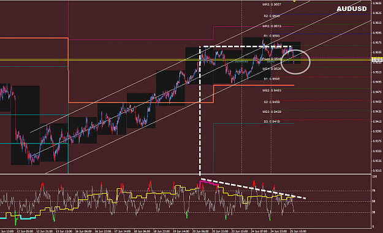
Task: Click the 0.9615 price axis value
Action: click(377, 23)
